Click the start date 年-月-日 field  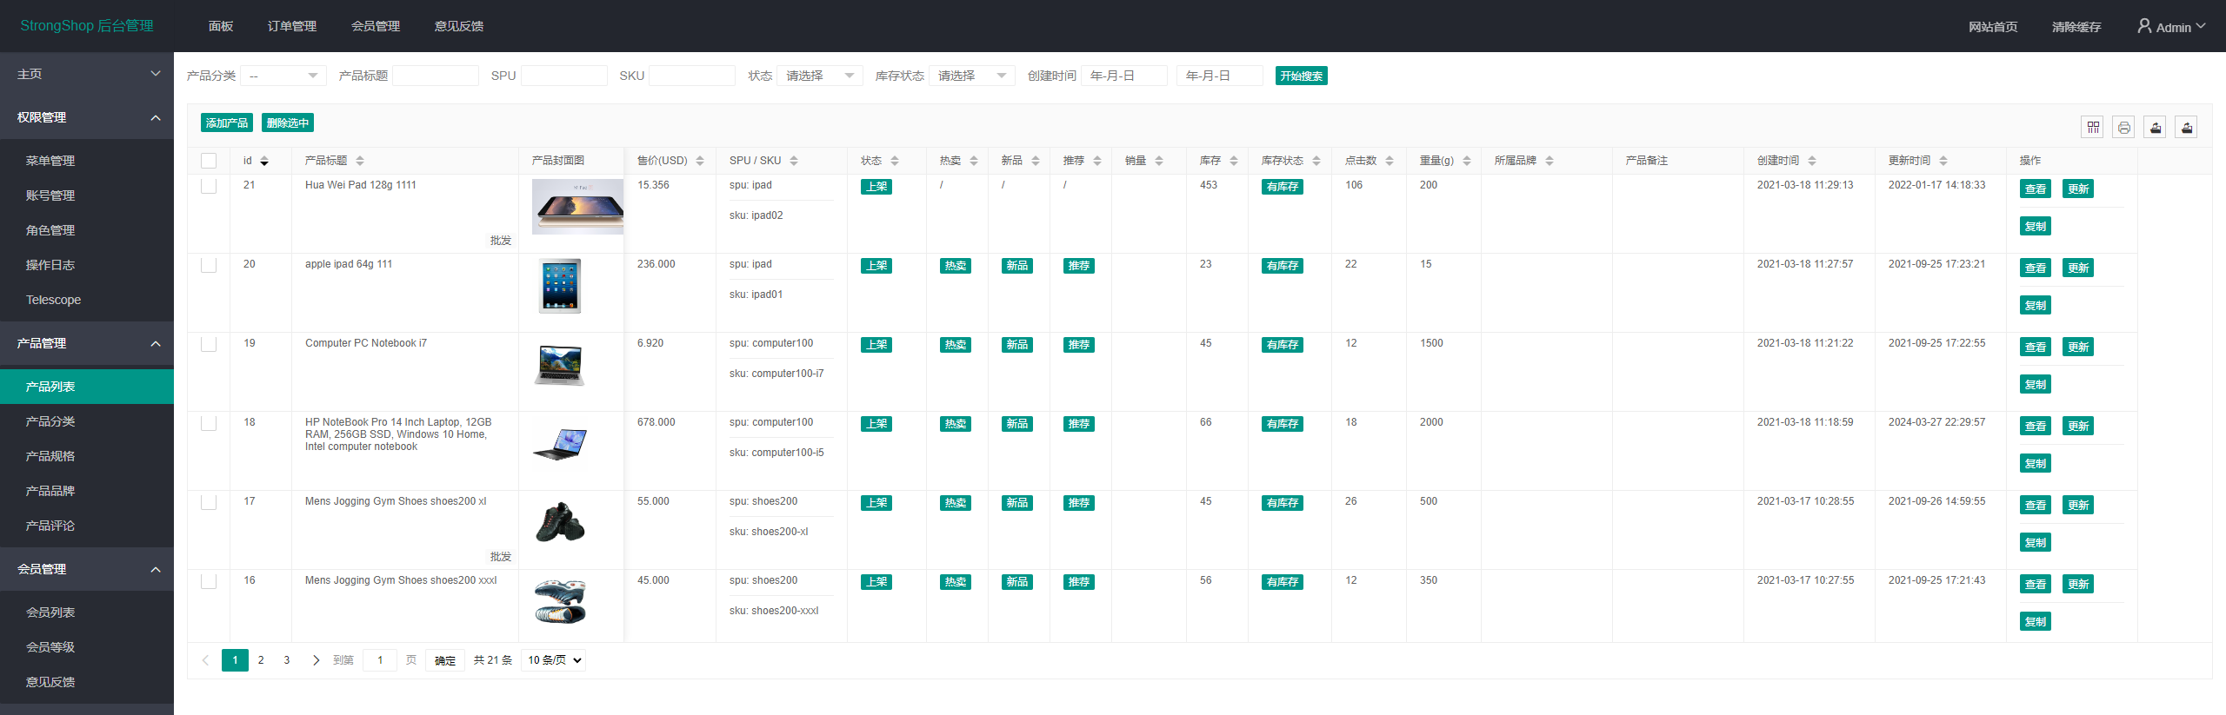coord(1124,76)
